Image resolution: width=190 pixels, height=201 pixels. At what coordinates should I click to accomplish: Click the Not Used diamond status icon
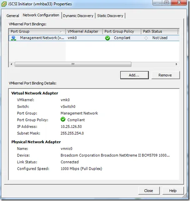[x=146, y=38]
